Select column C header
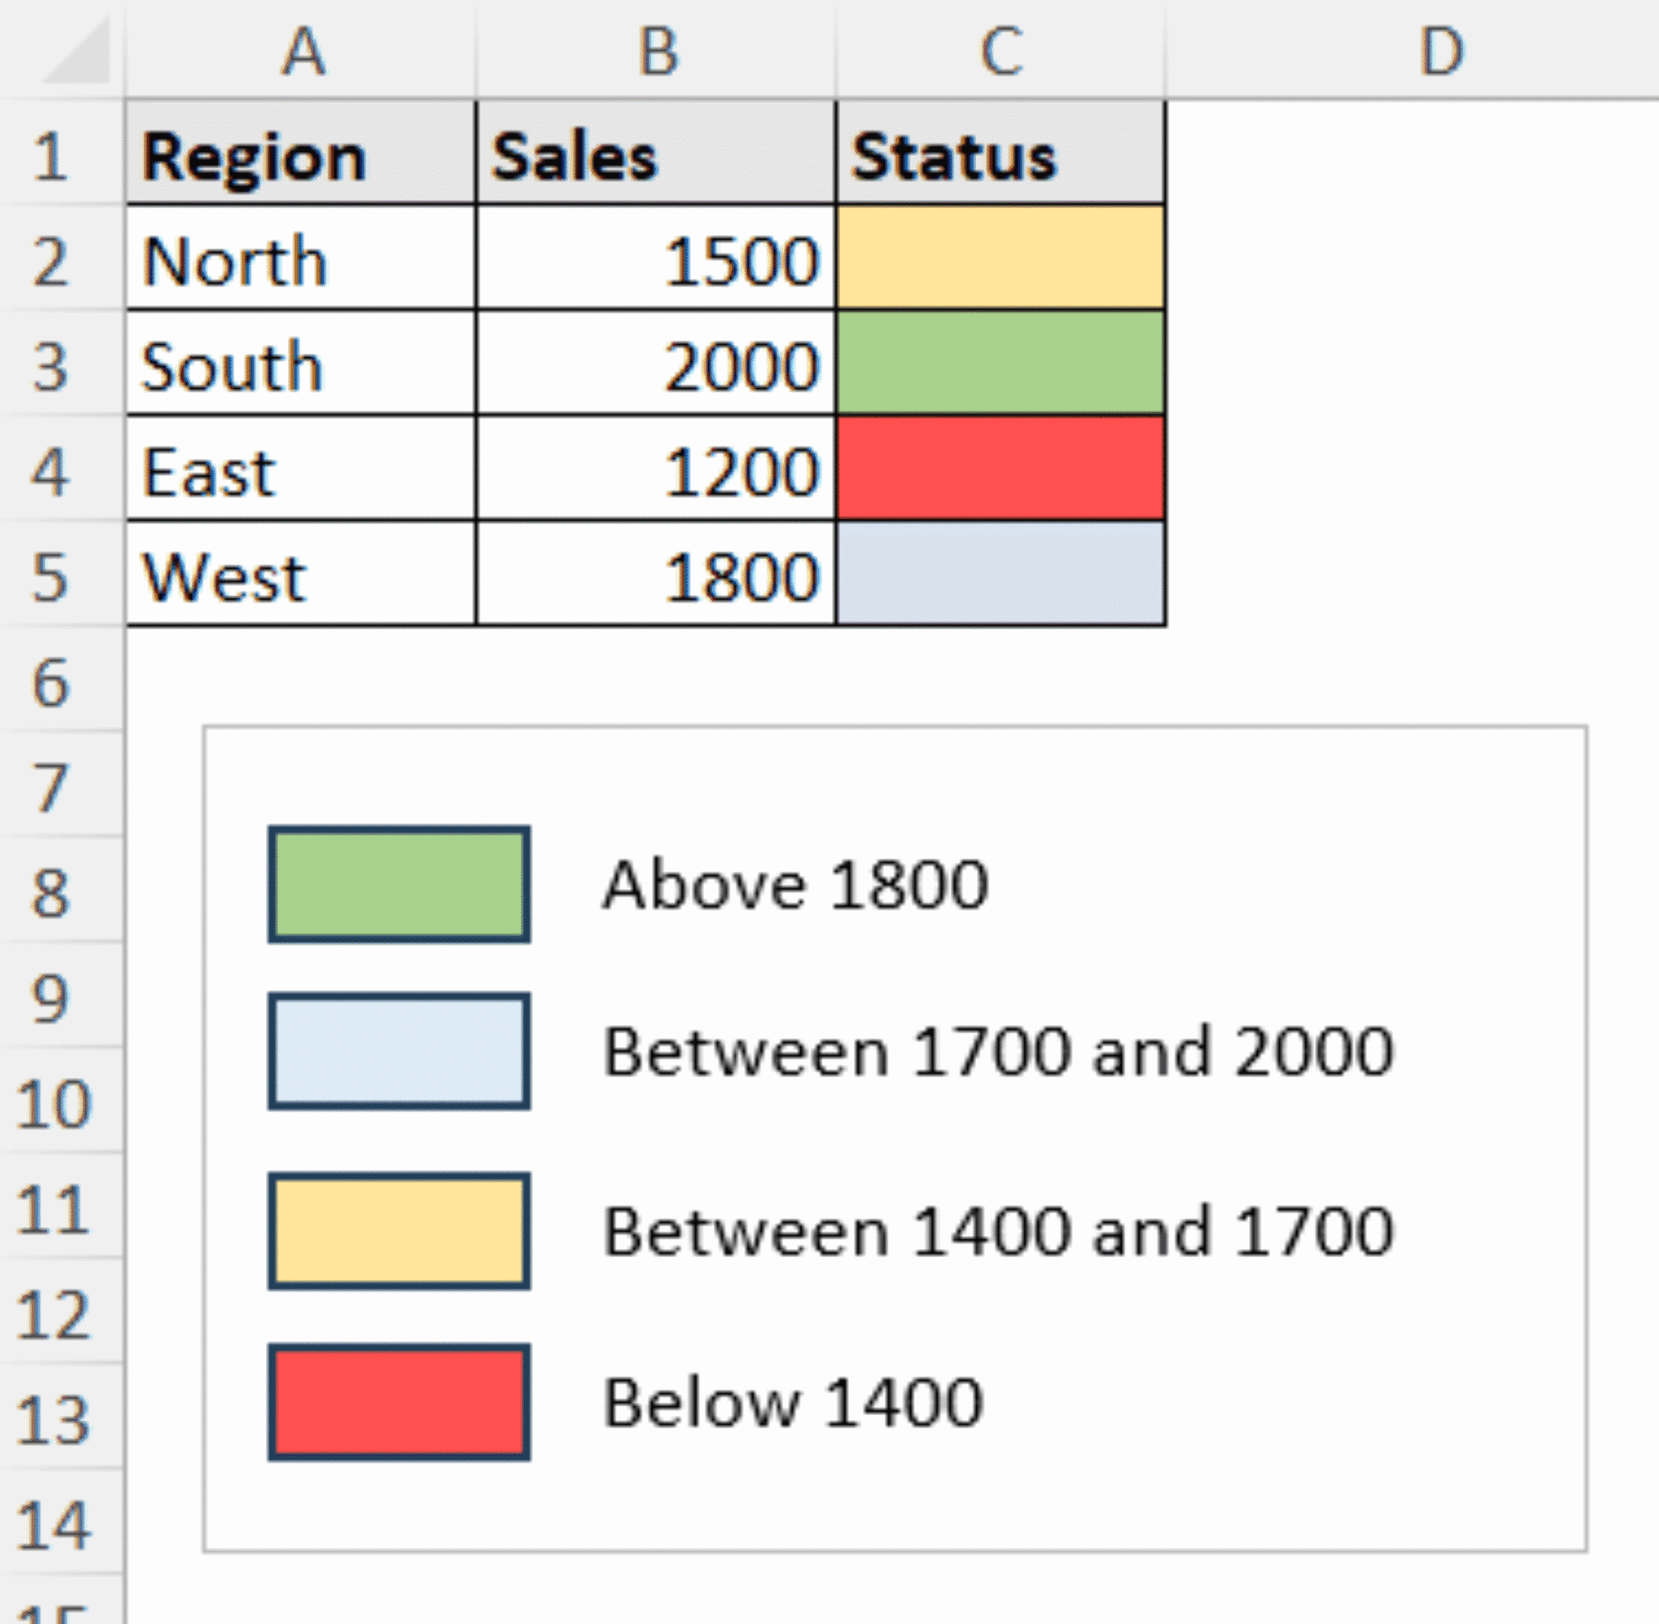Screen dimensions: 1659x1624 (x=1002, y=51)
